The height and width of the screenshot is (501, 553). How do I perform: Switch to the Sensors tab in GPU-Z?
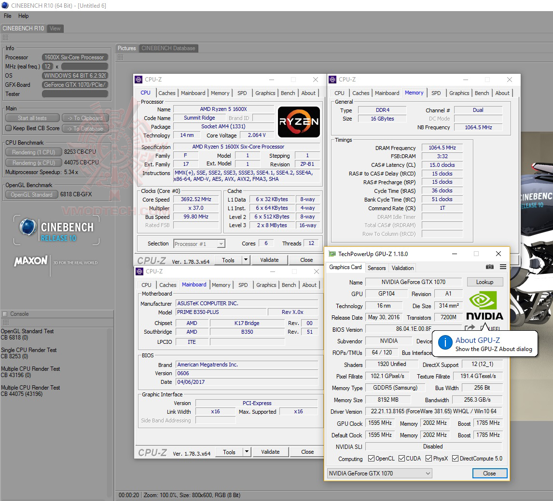(376, 268)
